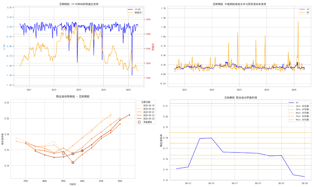Viewport: 314px width, 187px height.
Task: Click the 0.19 tick in the cone chart
Action: click(166, 127)
